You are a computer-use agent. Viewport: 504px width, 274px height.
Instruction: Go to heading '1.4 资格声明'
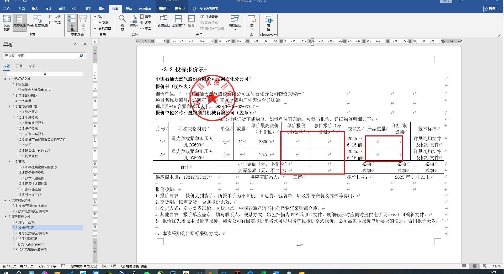click(x=22, y=101)
